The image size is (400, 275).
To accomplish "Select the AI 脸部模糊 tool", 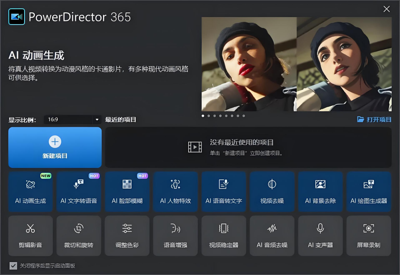I will coord(127,192).
